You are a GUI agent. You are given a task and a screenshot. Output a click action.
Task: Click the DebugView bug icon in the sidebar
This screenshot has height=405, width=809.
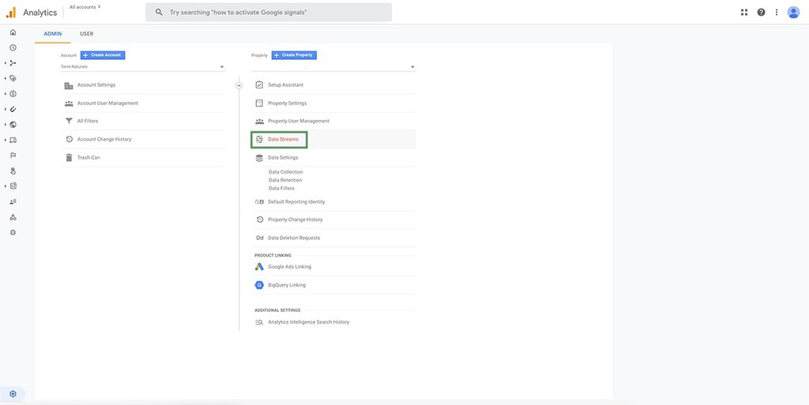coord(13,232)
